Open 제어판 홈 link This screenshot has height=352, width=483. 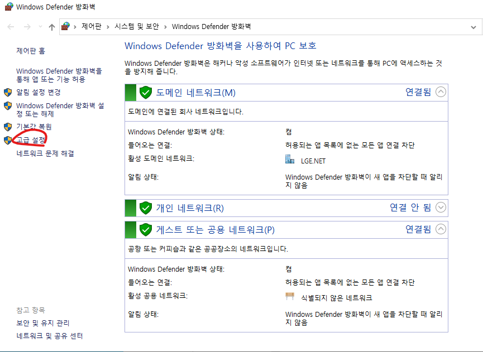coord(31,51)
